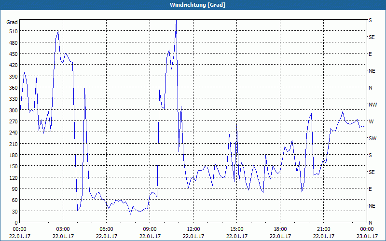Select the 210 y-axis value
The image size is (386, 241).
[13, 144]
